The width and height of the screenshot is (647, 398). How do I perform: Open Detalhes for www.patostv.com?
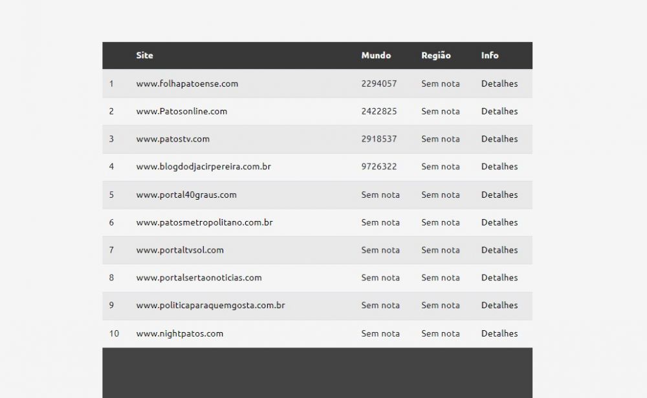[x=499, y=139]
